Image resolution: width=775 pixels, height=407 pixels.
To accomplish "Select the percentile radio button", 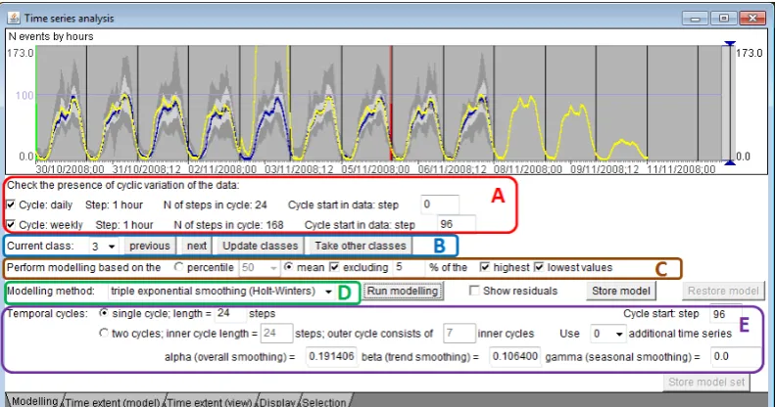I will 178,267.
